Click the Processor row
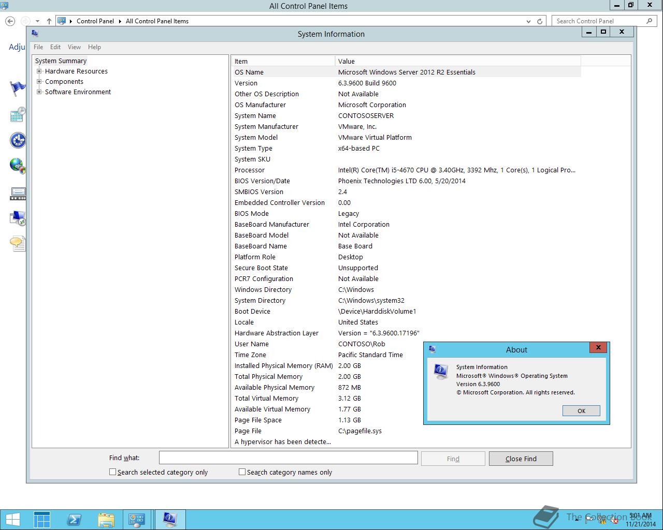 point(406,170)
